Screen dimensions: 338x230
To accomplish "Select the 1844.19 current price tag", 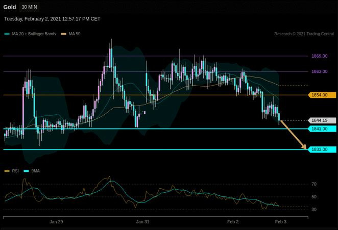I will point(322,120).
